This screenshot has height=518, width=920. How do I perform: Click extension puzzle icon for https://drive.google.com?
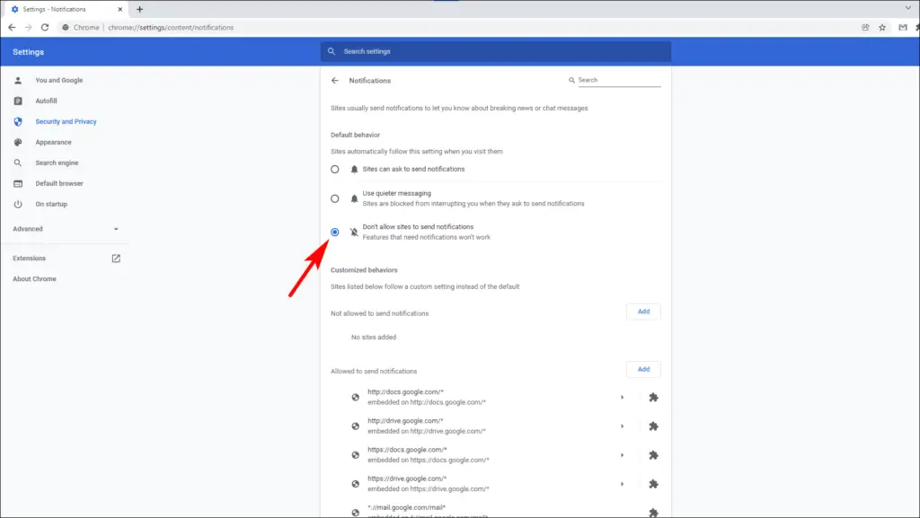654,484
